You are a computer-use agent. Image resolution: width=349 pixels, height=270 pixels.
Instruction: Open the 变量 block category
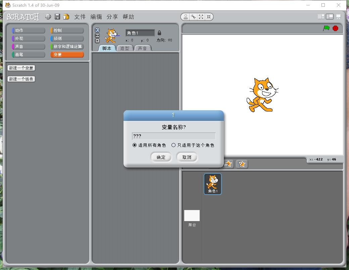click(x=67, y=55)
